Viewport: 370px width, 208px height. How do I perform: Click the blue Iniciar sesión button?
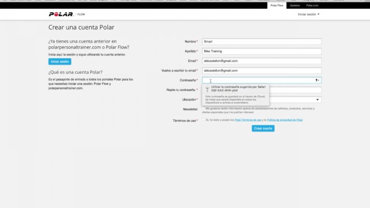click(60, 62)
